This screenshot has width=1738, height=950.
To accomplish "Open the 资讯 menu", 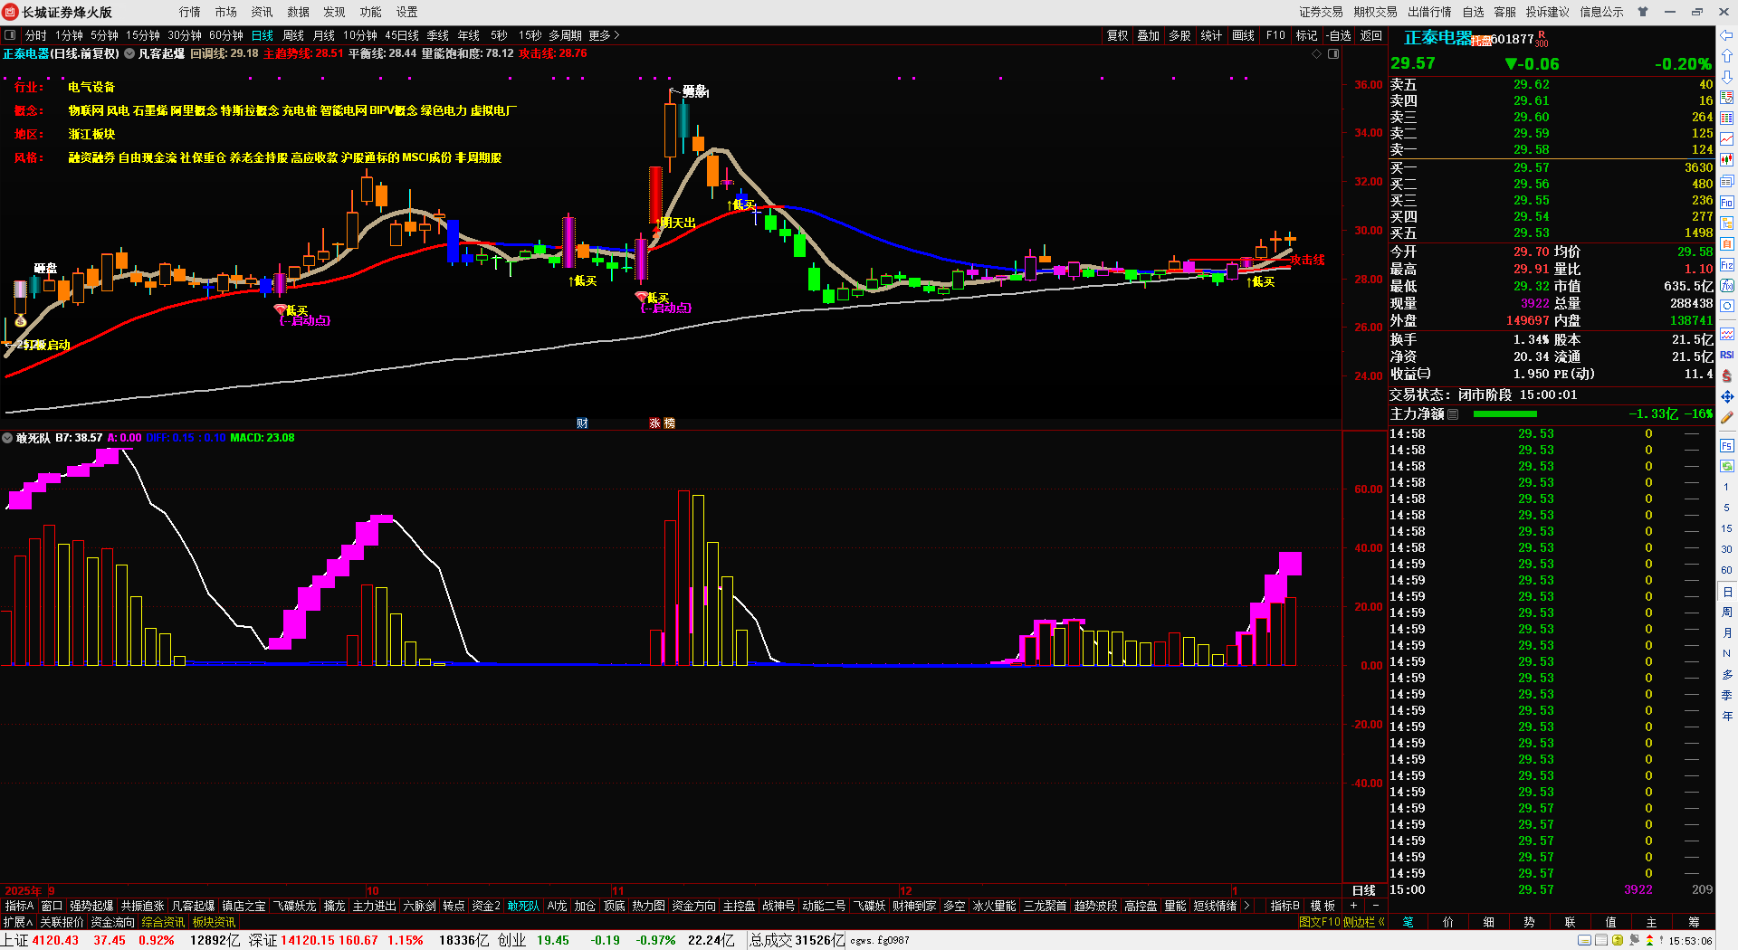I will (263, 12).
